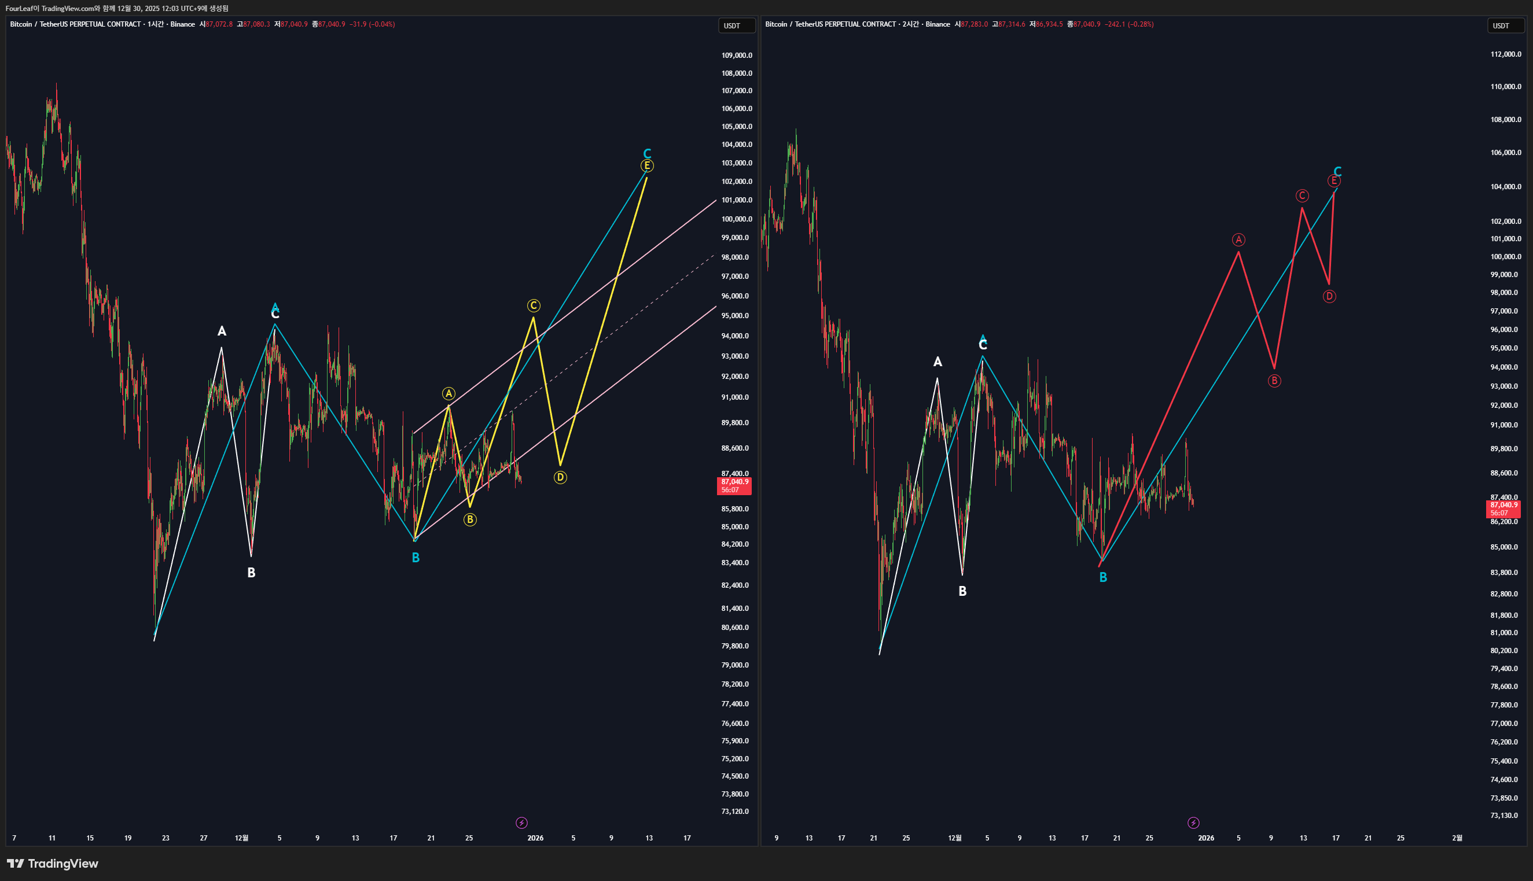The height and width of the screenshot is (881, 1533).
Task: Click the -31.9 (-0.04%) change value on left chart
Action: coord(372,24)
